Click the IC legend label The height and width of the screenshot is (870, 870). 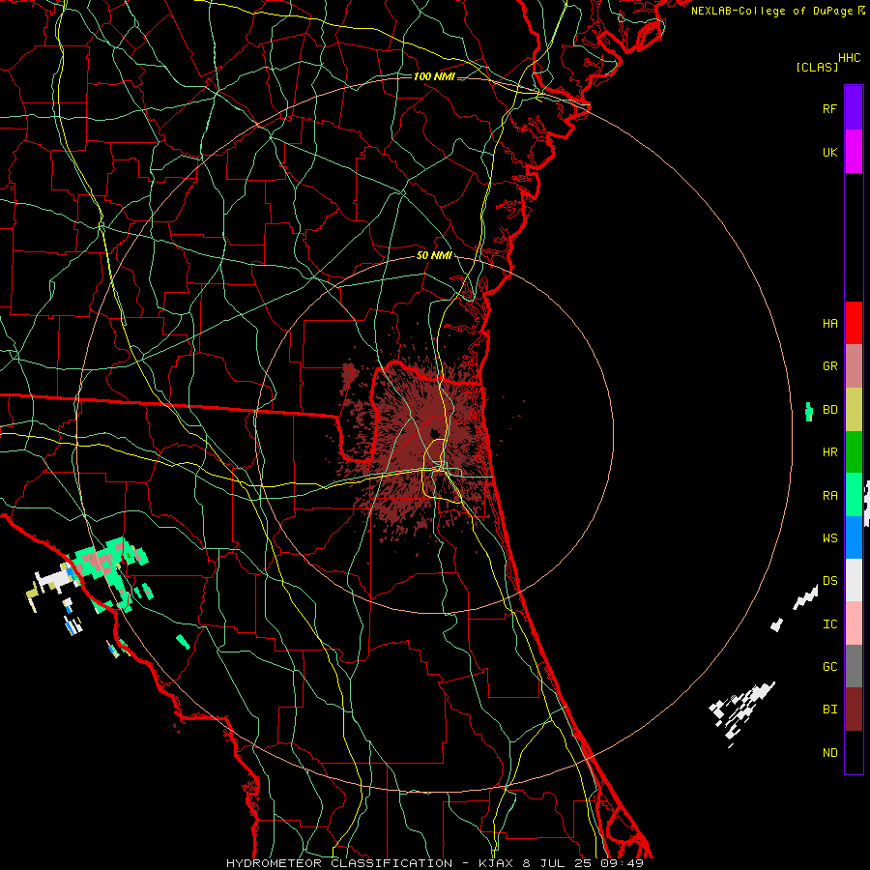[x=829, y=623]
